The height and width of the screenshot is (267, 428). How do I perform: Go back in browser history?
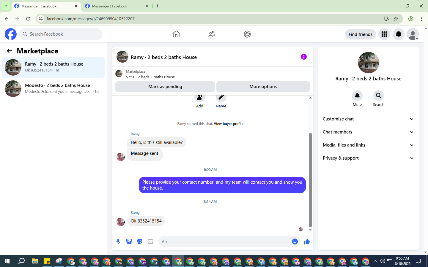[x=7, y=19]
